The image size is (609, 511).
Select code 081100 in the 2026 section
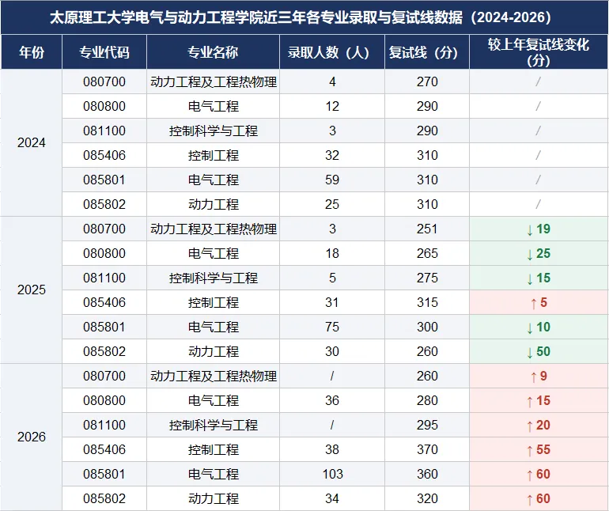click(104, 425)
